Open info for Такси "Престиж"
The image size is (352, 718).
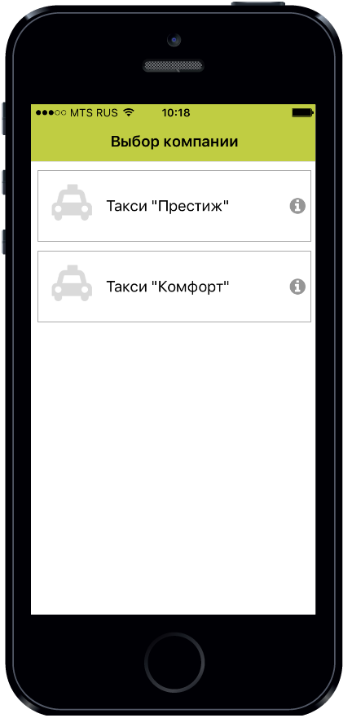pyautogui.click(x=297, y=206)
